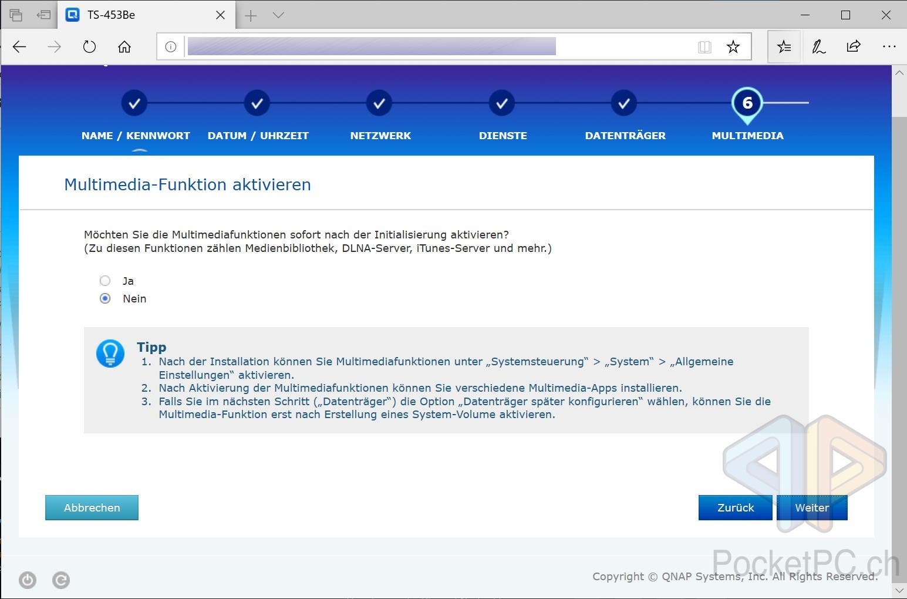Click the restart icon beside the power icon
907x599 pixels.
61,580
